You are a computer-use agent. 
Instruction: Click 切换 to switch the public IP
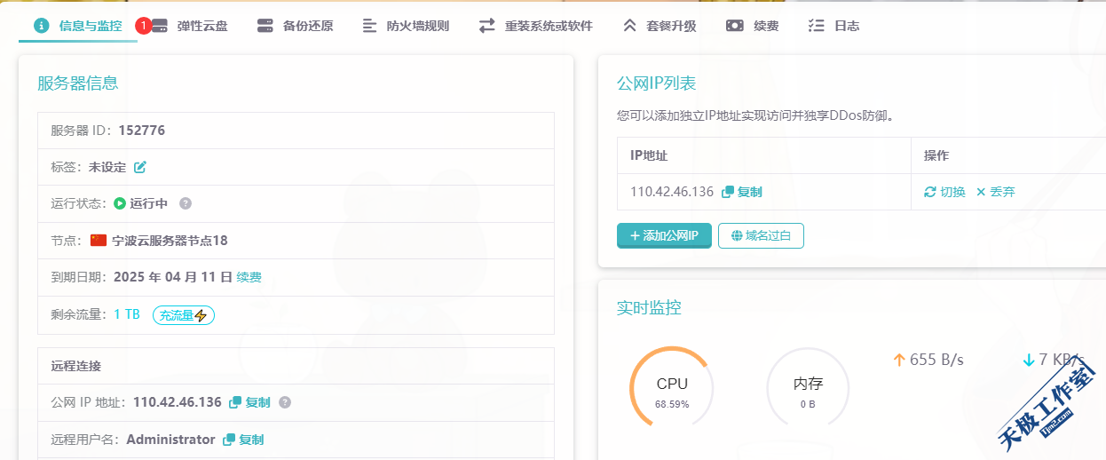[944, 192]
